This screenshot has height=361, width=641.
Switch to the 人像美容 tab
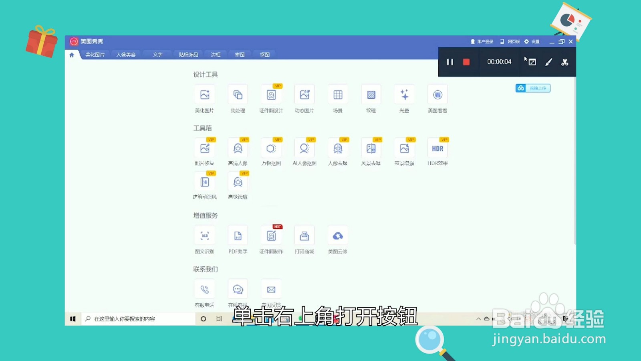coord(126,55)
